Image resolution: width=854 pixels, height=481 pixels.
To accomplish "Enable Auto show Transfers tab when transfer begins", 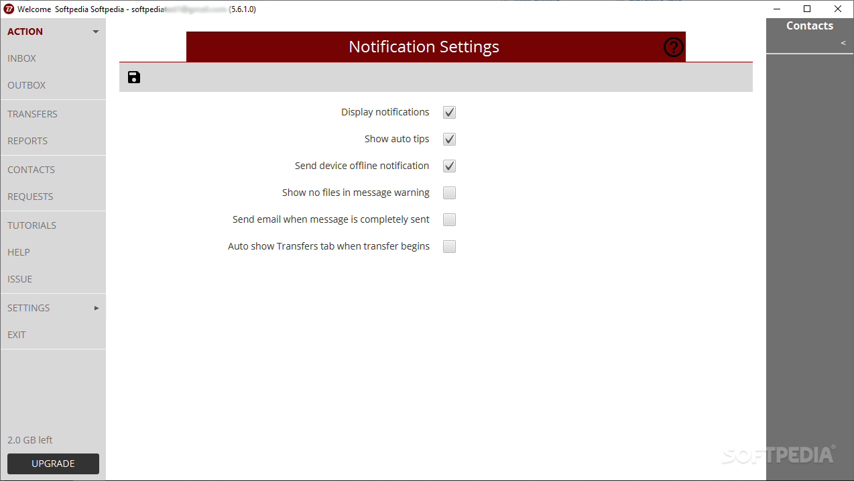I will point(449,246).
